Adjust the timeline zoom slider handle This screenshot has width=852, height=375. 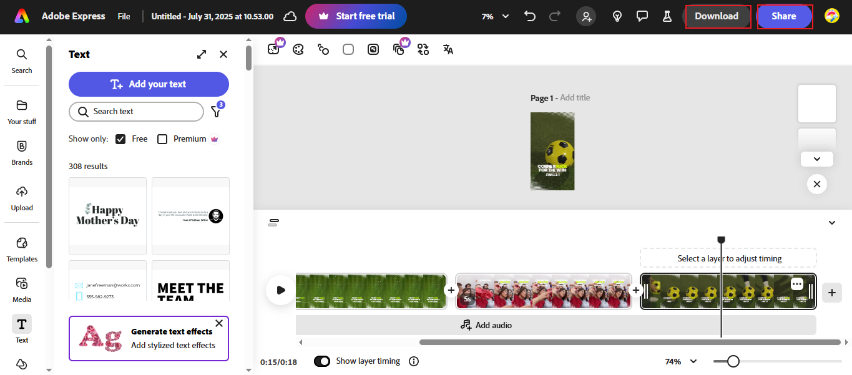click(x=733, y=361)
